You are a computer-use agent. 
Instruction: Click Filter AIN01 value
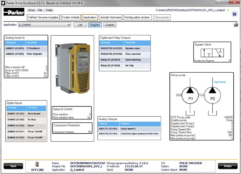click(45, 73)
